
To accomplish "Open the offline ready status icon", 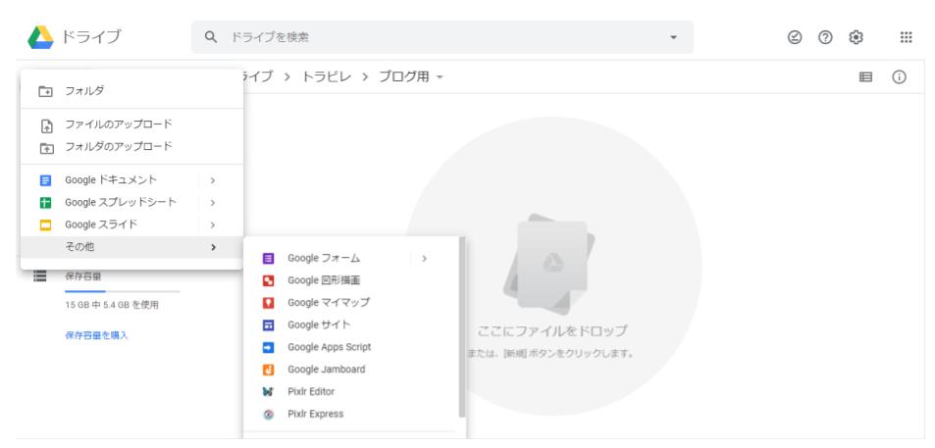I will [795, 37].
